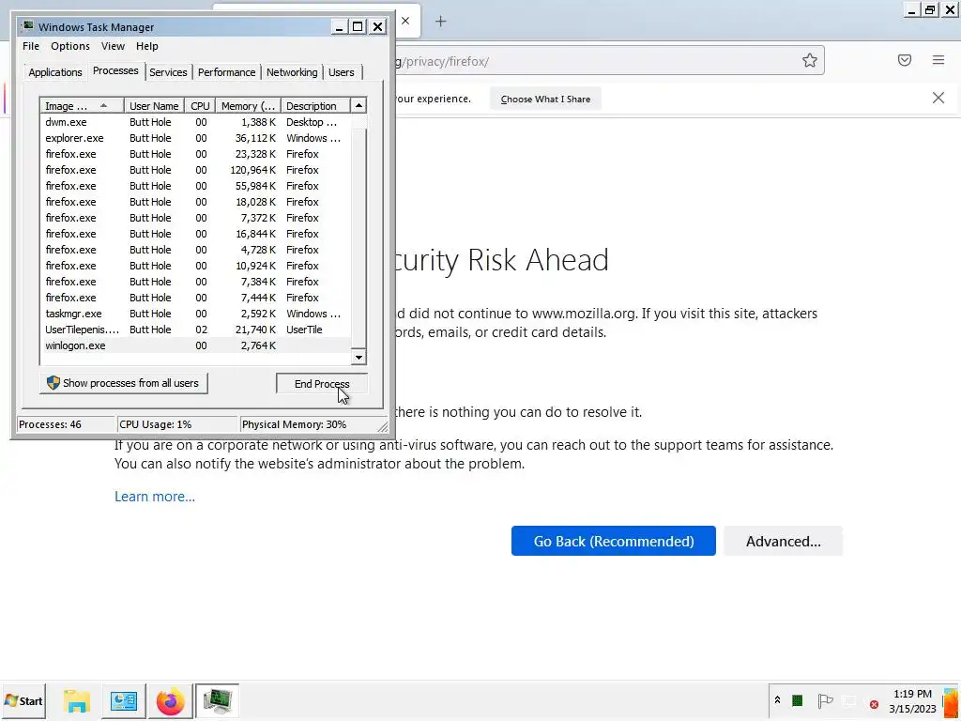
Task: Open the Firefox hamburger menu
Action: pos(938,60)
